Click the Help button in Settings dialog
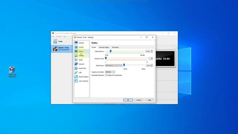Image resolution: width=238 pixels, height=134 pixels. tap(149, 100)
